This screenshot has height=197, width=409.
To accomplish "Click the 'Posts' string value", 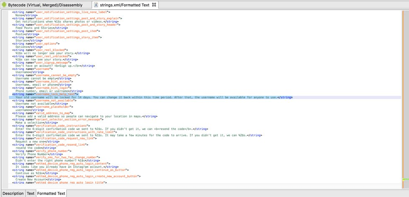I will [x=20, y=34].
